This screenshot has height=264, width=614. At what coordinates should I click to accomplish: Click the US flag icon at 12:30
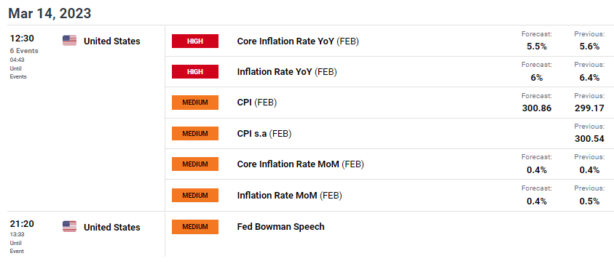tap(69, 41)
